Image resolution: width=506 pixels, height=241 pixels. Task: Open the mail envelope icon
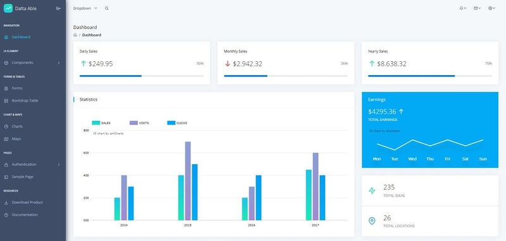[x=476, y=8]
